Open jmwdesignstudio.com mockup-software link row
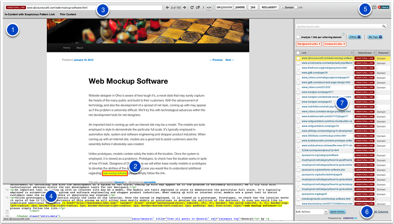394x224 pixels. point(326,199)
